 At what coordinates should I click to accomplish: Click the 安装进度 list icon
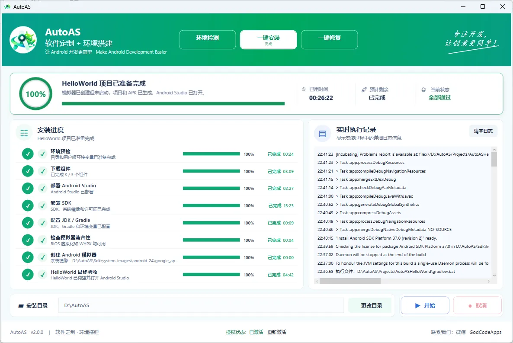(x=24, y=133)
